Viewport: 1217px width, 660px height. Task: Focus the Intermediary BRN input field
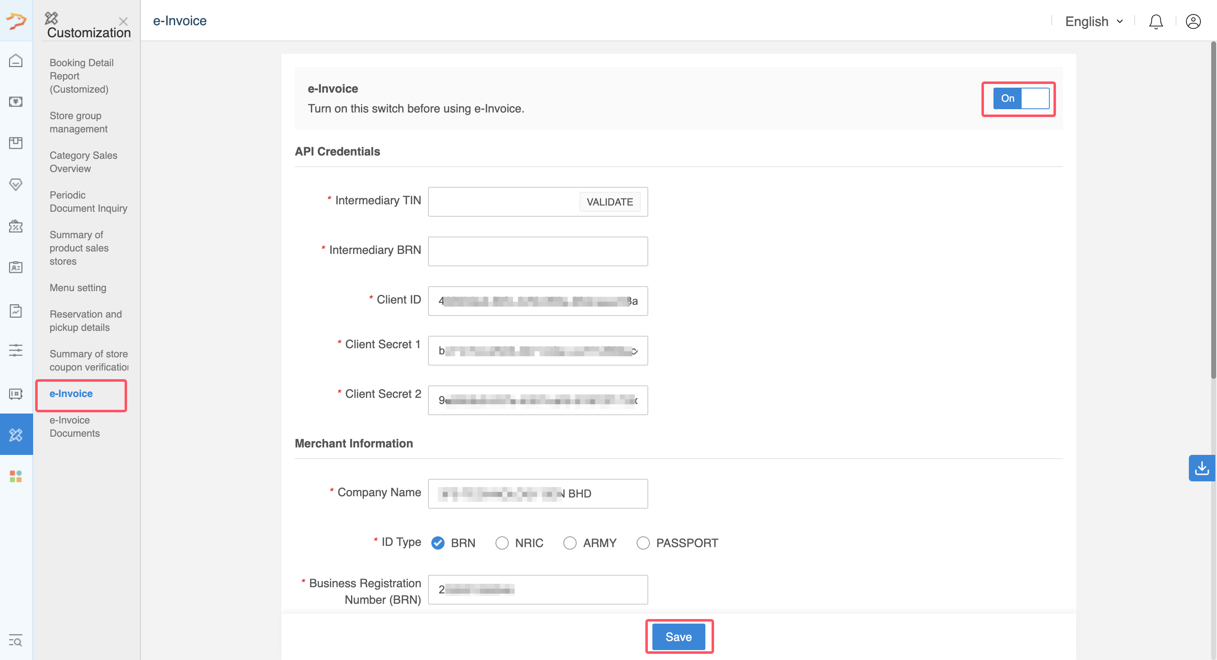pos(538,251)
